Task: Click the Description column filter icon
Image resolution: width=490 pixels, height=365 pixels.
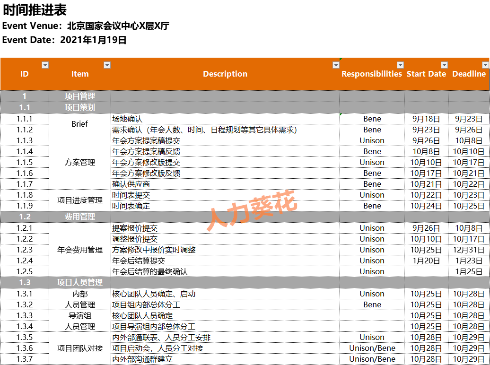Action: [x=336, y=65]
